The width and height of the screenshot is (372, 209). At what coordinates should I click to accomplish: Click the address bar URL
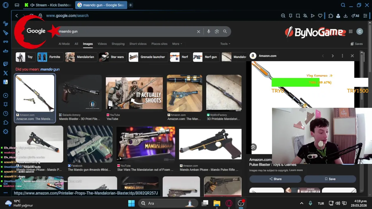click(x=67, y=16)
